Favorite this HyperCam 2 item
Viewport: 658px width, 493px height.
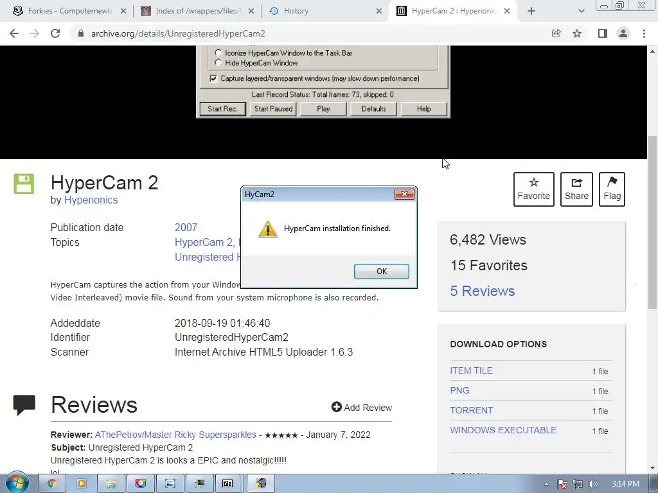pos(534,189)
